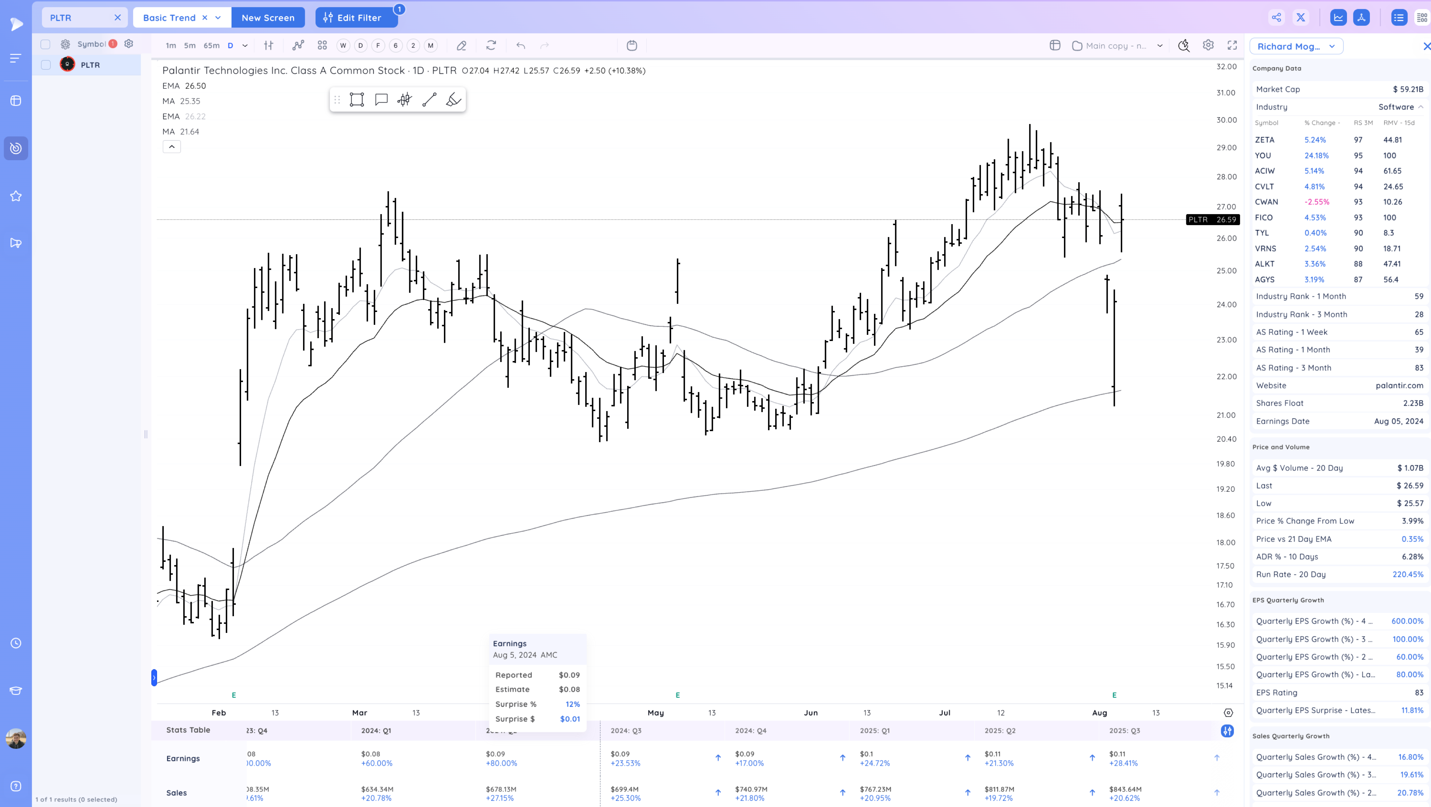Toggle the W weekly interval button
Screen dimensions: 1431x807
point(343,45)
